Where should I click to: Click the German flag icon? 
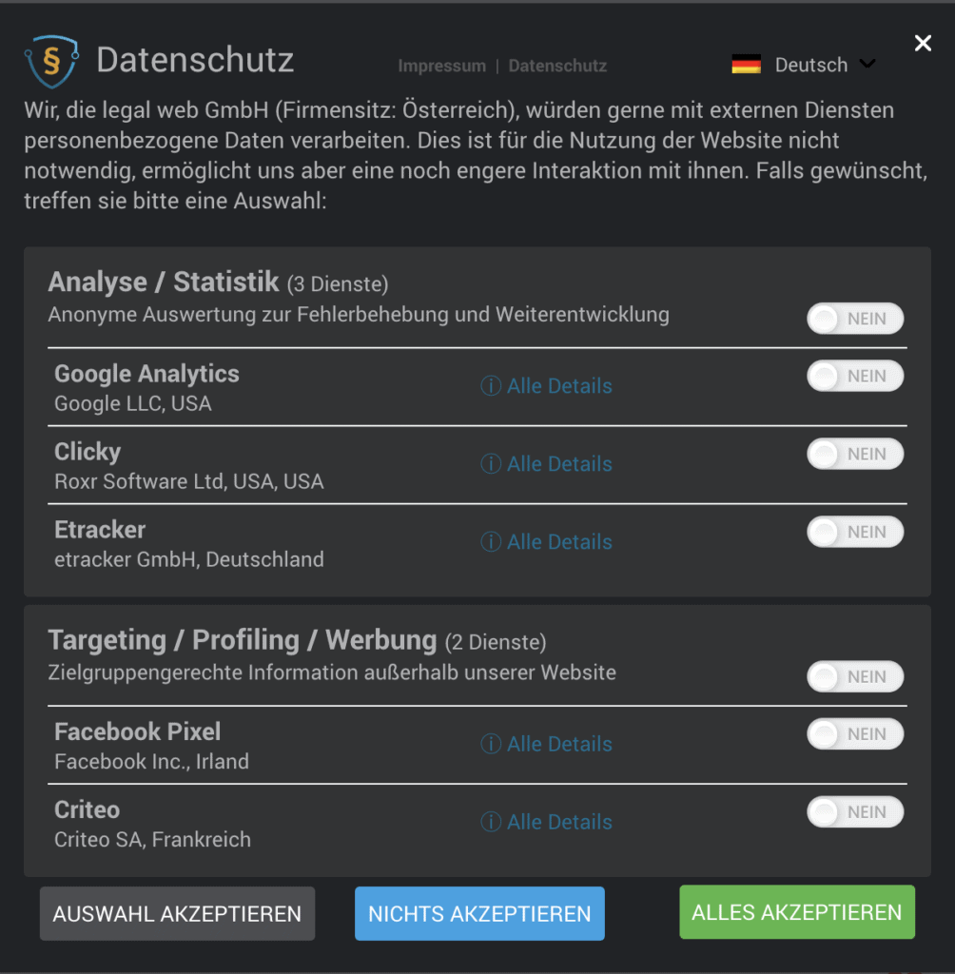[748, 65]
